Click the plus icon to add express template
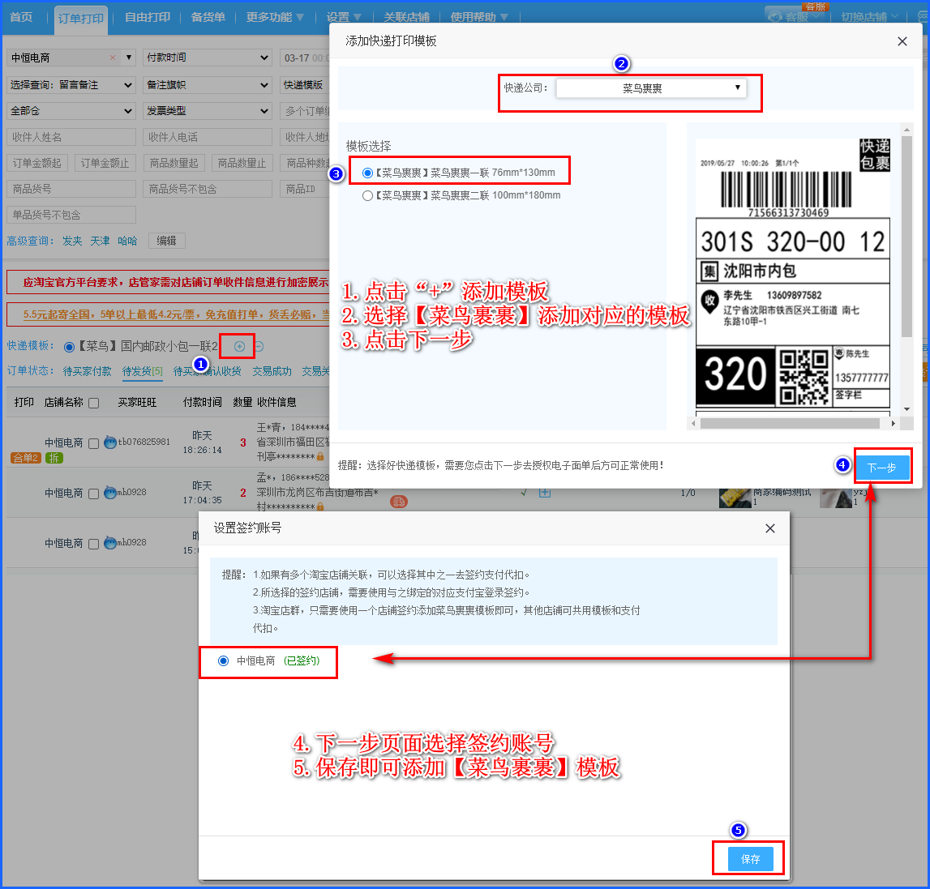This screenshot has width=930, height=889. (239, 347)
